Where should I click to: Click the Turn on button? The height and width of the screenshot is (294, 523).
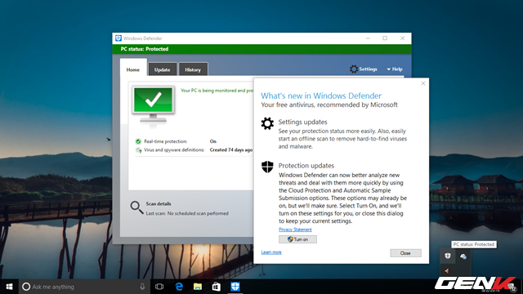297,239
